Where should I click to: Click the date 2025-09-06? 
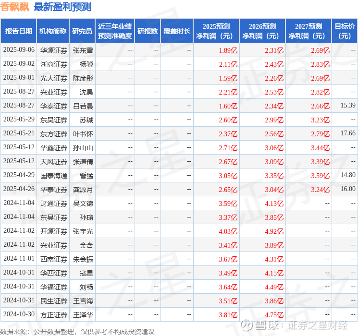(19, 50)
